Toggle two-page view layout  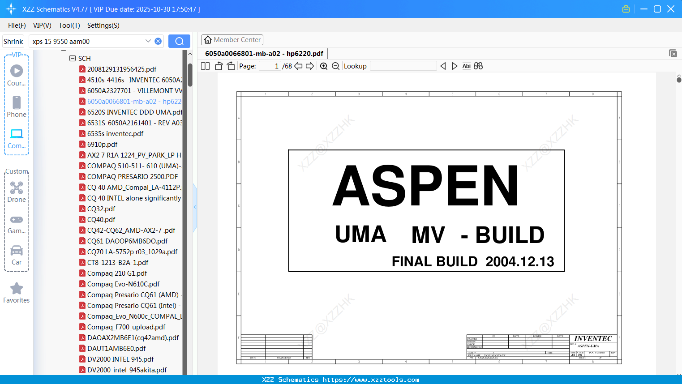(205, 66)
